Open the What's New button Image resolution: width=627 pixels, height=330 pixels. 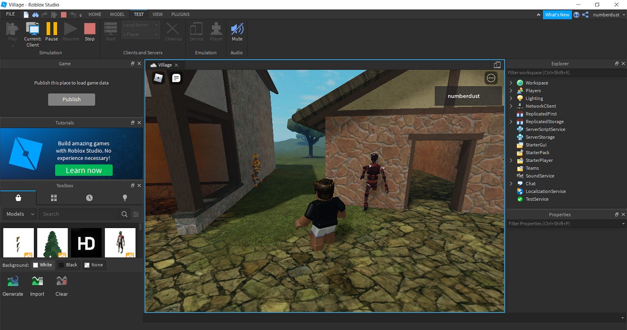557,15
